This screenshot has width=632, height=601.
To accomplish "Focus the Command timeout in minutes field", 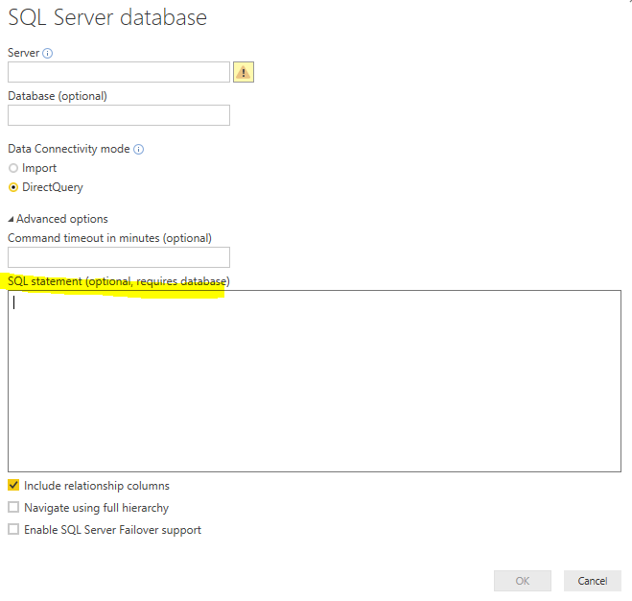I will (x=119, y=257).
